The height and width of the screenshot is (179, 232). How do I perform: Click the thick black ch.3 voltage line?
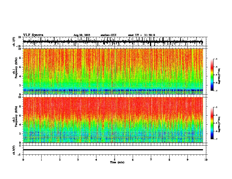[x=113, y=150]
